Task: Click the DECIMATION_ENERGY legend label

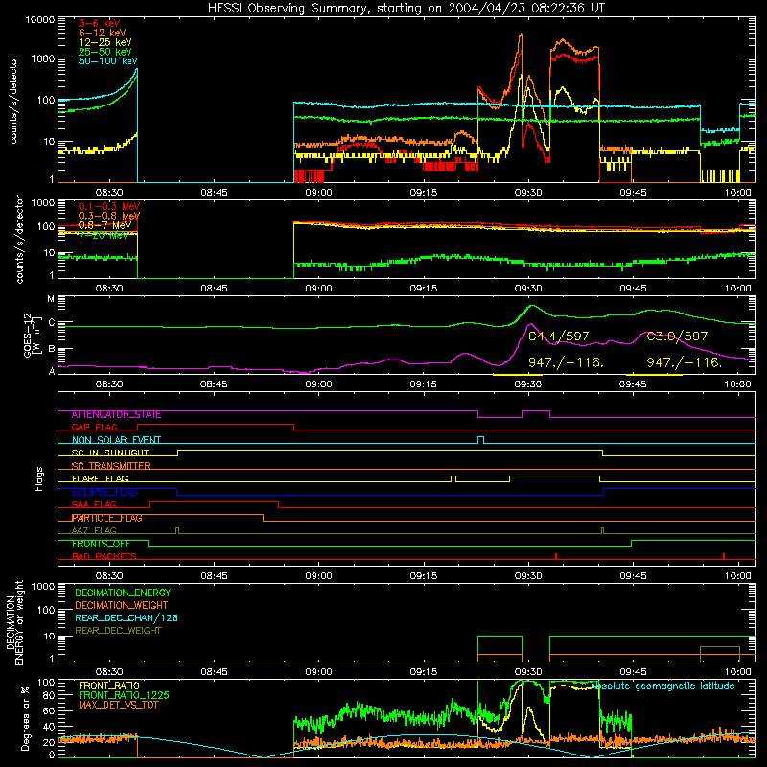Action: pyautogui.click(x=123, y=593)
